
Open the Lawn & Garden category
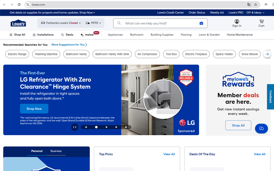point(209,35)
